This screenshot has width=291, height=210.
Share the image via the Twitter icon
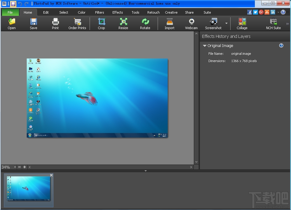tap(255, 12)
